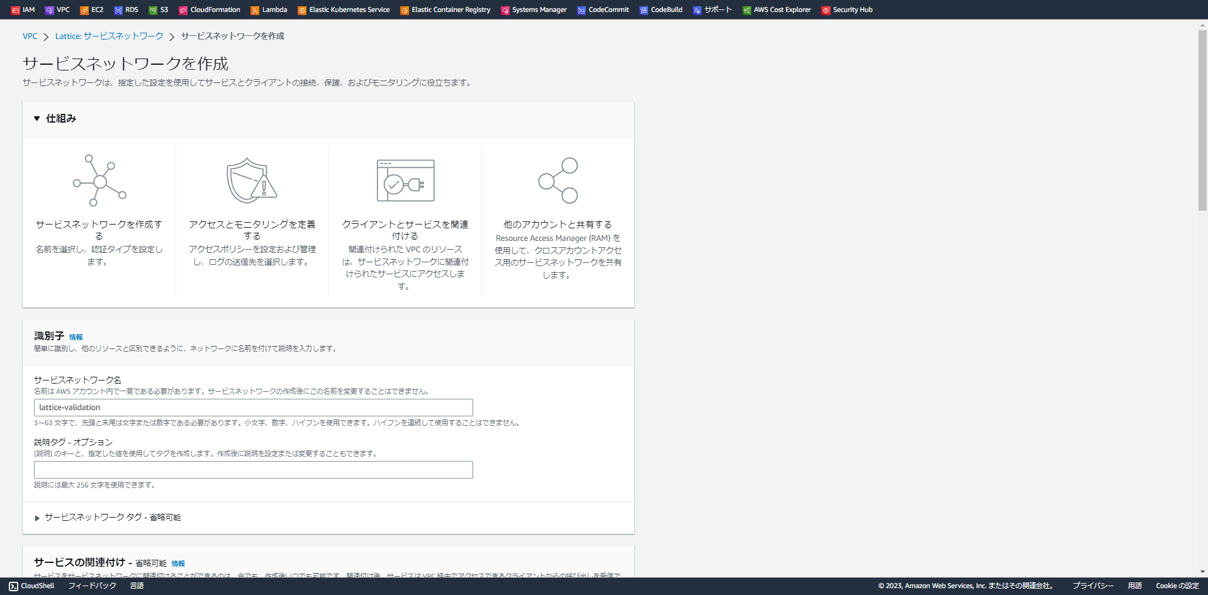The width and height of the screenshot is (1208, 595).
Task: Go to Lattice: サービスネットワーク breadcrumb
Action: point(109,36)
